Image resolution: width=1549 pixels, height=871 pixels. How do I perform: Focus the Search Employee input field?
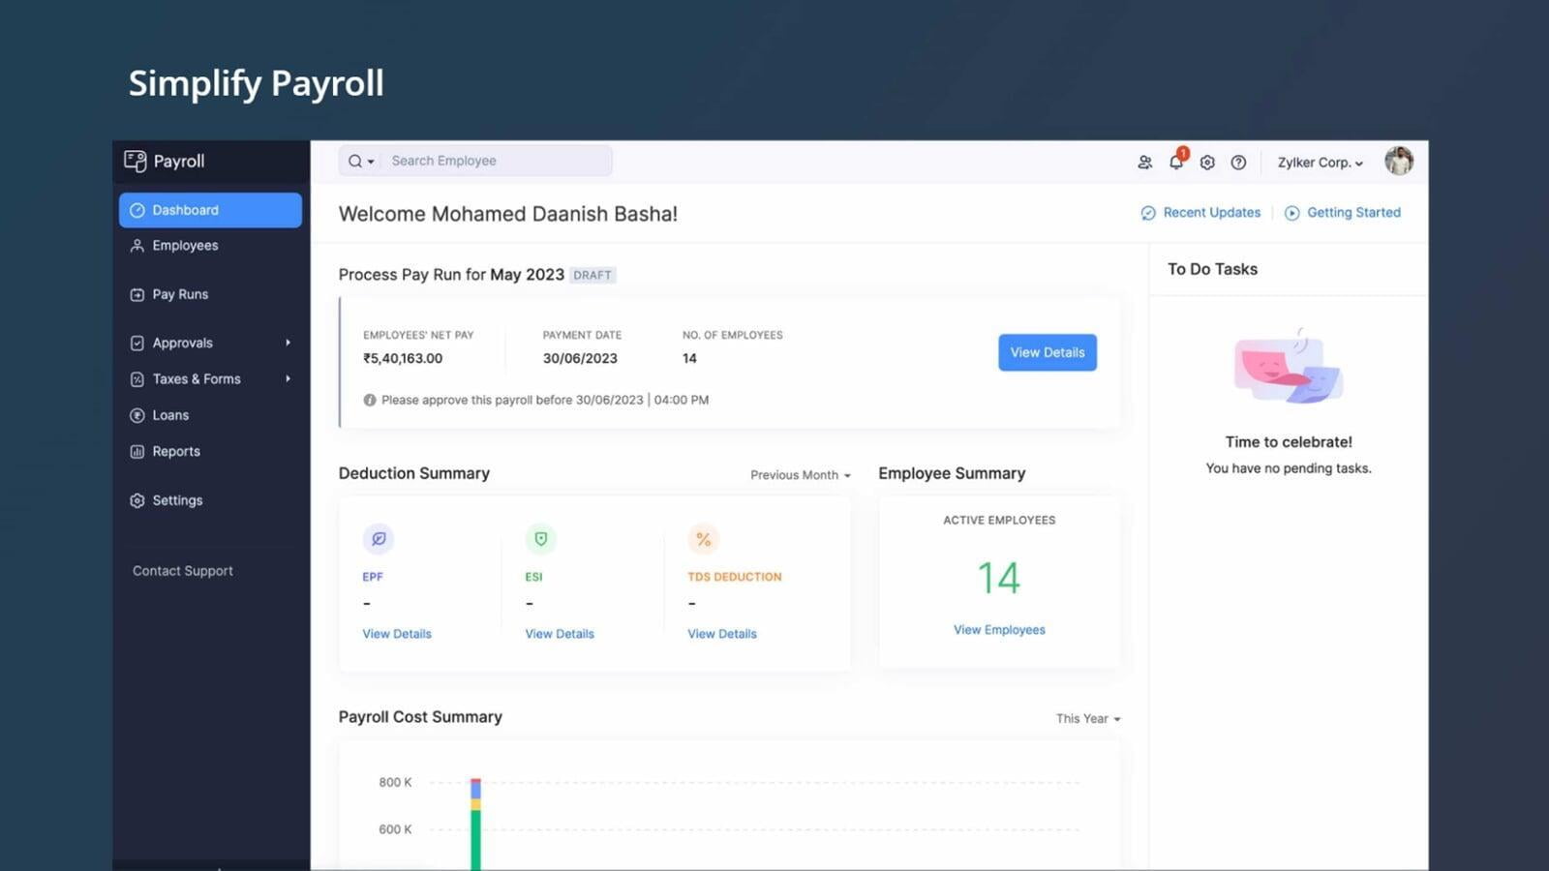tap(496, 161)
